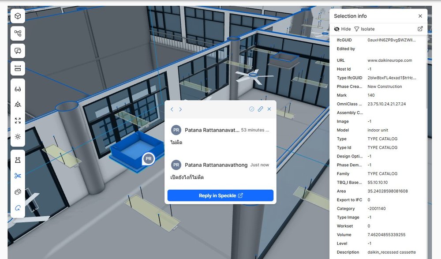Image resolution: width=441 pixels, height=259 pixels.
Task: Open the Views glasses icon
Action: 18,89
